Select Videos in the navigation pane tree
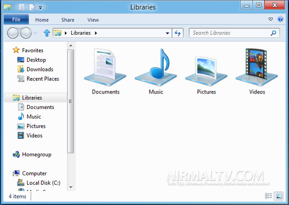This screenshot has width=289, height=205. point(30,136)
